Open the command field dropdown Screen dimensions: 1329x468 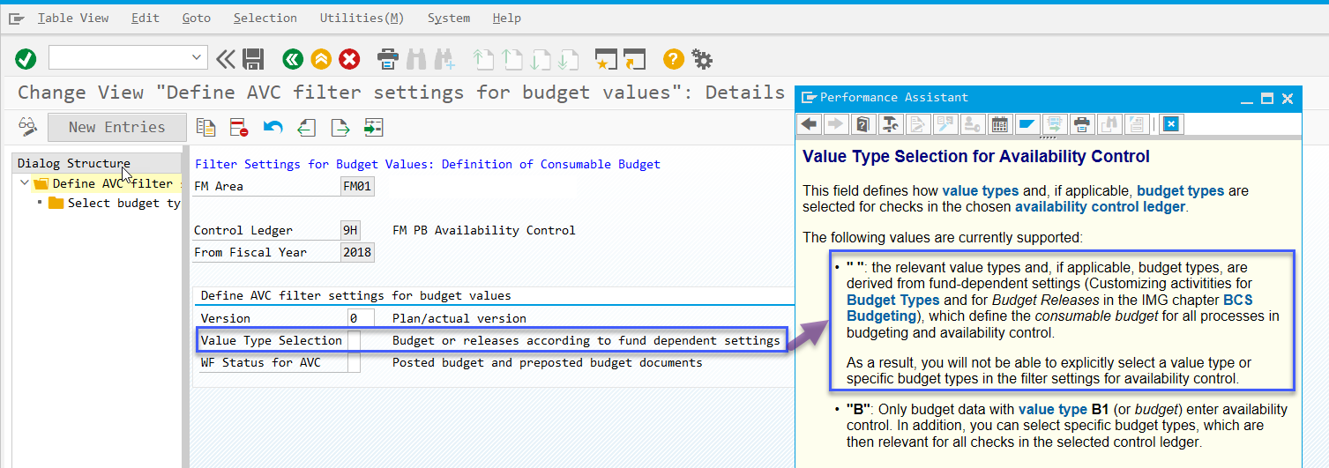pyautogui.click(x=198, y=58)
